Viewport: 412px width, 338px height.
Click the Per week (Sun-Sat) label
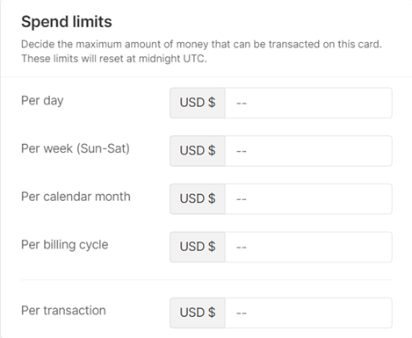[76, 148]
